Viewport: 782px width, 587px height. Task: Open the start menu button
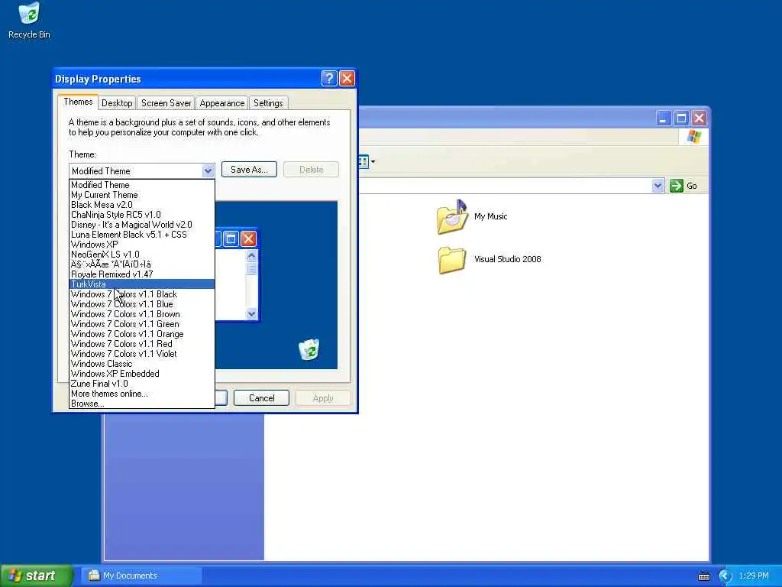coord(36,576)
